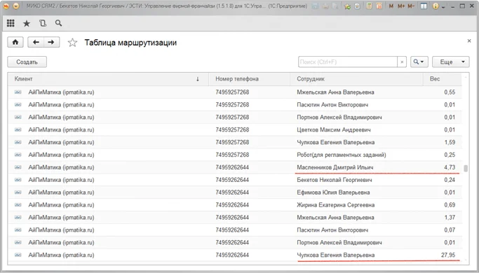Navigate forward with the right arrow
Image resolution: width=479 pixels, height=273 pixels.
point(51,42)
